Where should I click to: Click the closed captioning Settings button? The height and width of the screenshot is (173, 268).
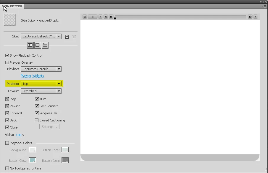click(49, 127)
